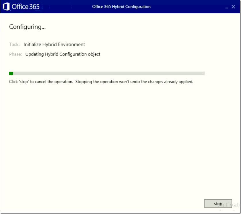Click the 'Task:' label

click(x=14, y=44)
